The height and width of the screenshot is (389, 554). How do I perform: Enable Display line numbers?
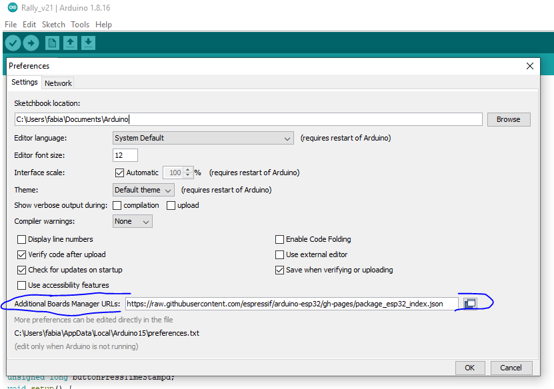click(x=21, y=239)
